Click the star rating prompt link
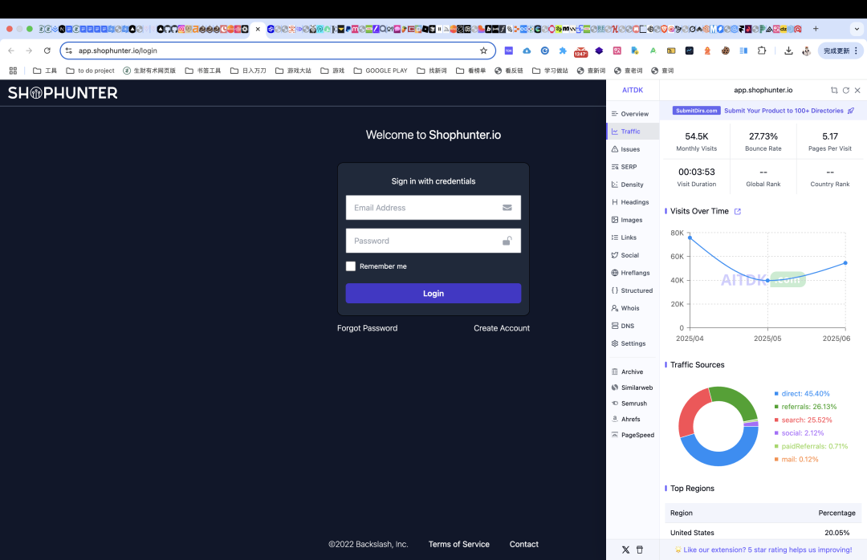The width and height of the screenshot is (867, 560). tap(763, 550)
